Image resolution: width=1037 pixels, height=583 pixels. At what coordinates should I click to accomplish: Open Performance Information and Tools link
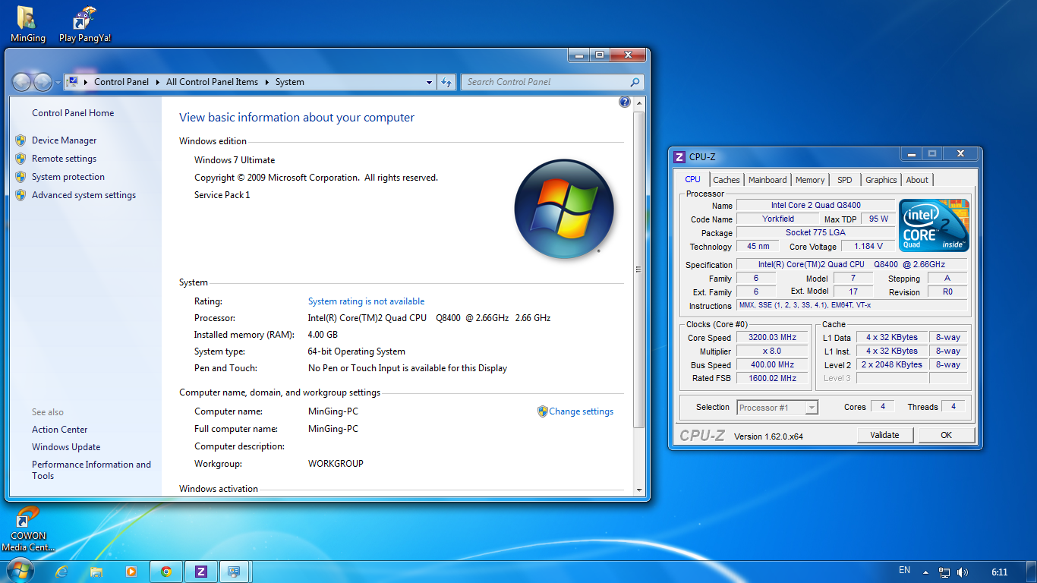[91, 470]
